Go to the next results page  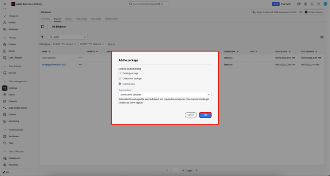tap(197, 171)
